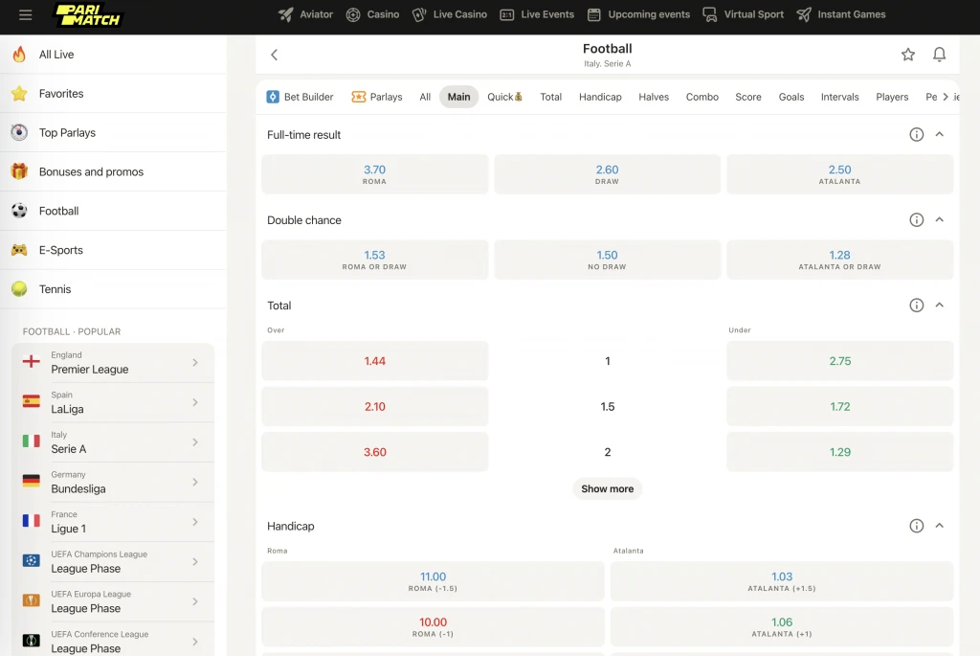Open info icon for Double chance
This screenshot has height=656, width=980.
pos(916,220)
